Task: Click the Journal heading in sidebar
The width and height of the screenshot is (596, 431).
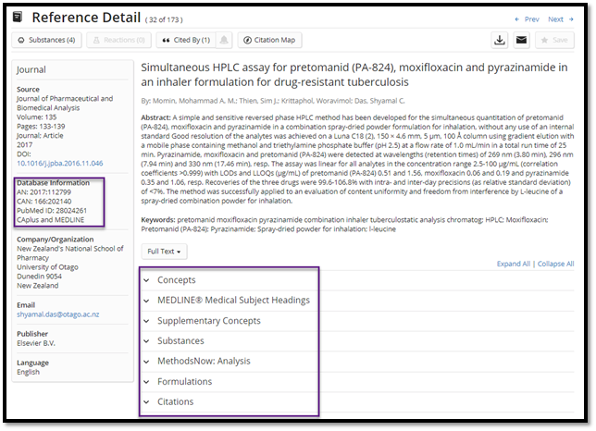Action: coord(31,70)
